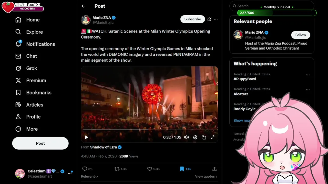Seek along the video progress bar
Screen dimensions: 328x184
pyautogui.click(x=150, y=130)
